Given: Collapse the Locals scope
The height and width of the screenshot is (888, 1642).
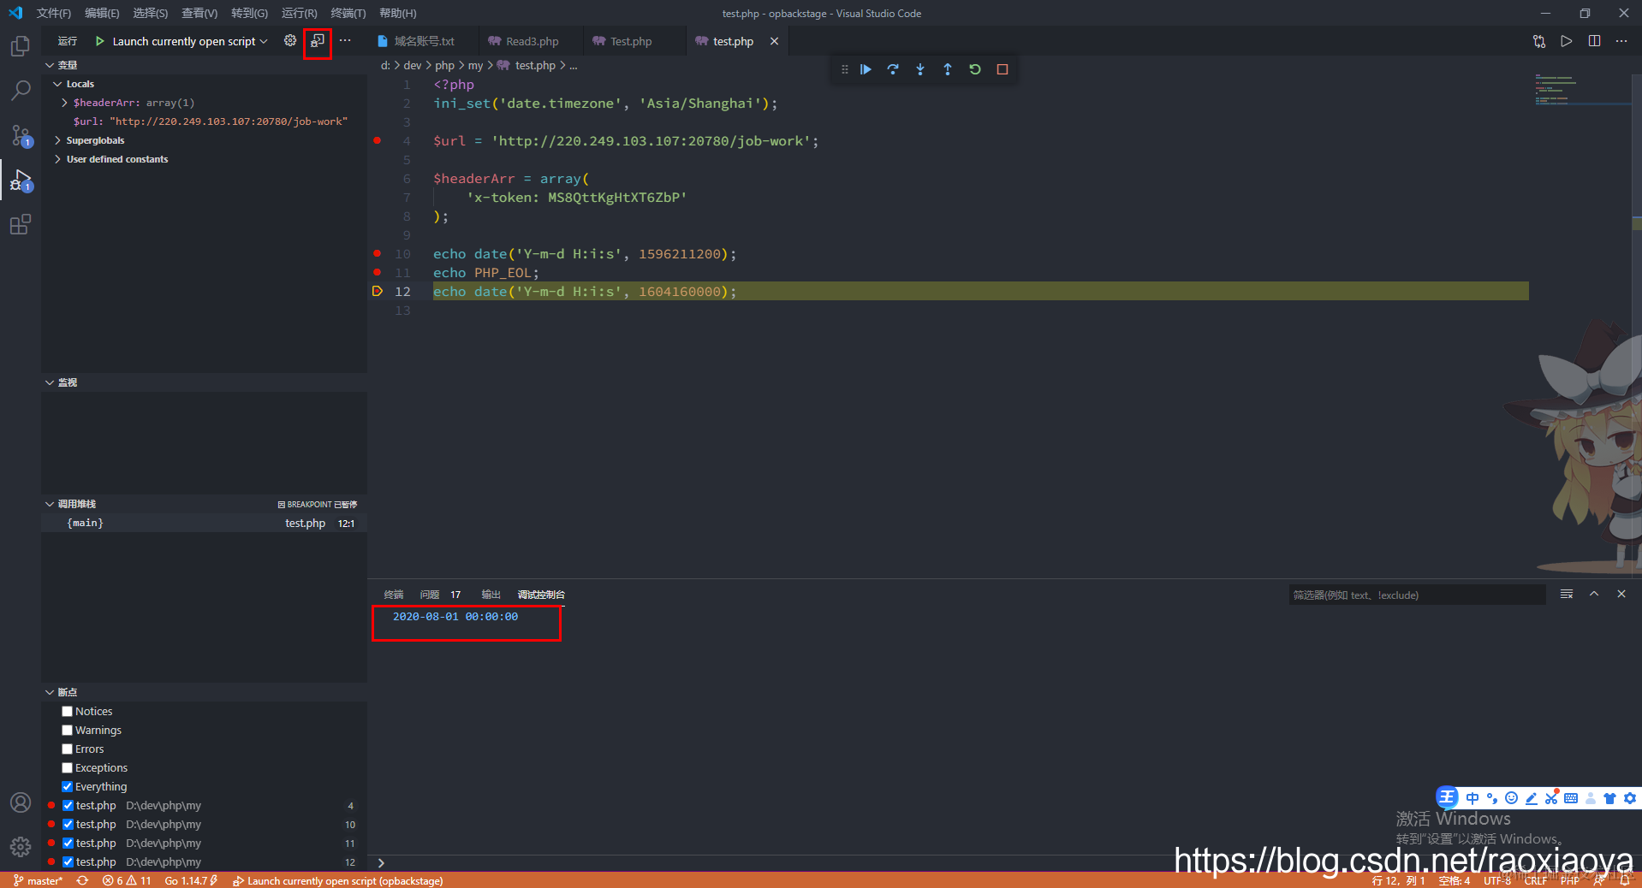Looking at the screenshot, I should coord(58,84).
